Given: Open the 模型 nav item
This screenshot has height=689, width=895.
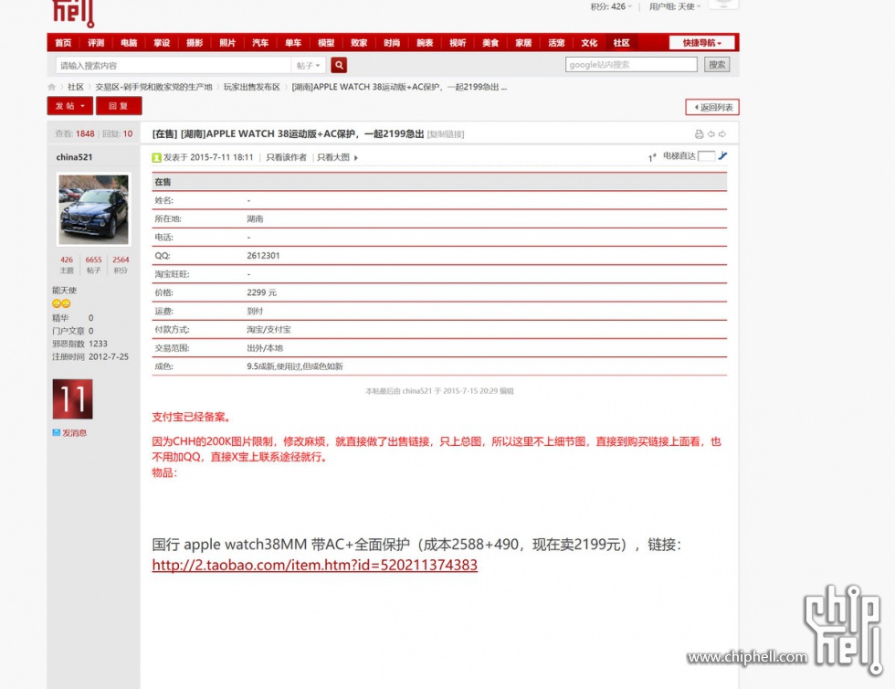Looking at the screenshot, I should coord(326,43).
